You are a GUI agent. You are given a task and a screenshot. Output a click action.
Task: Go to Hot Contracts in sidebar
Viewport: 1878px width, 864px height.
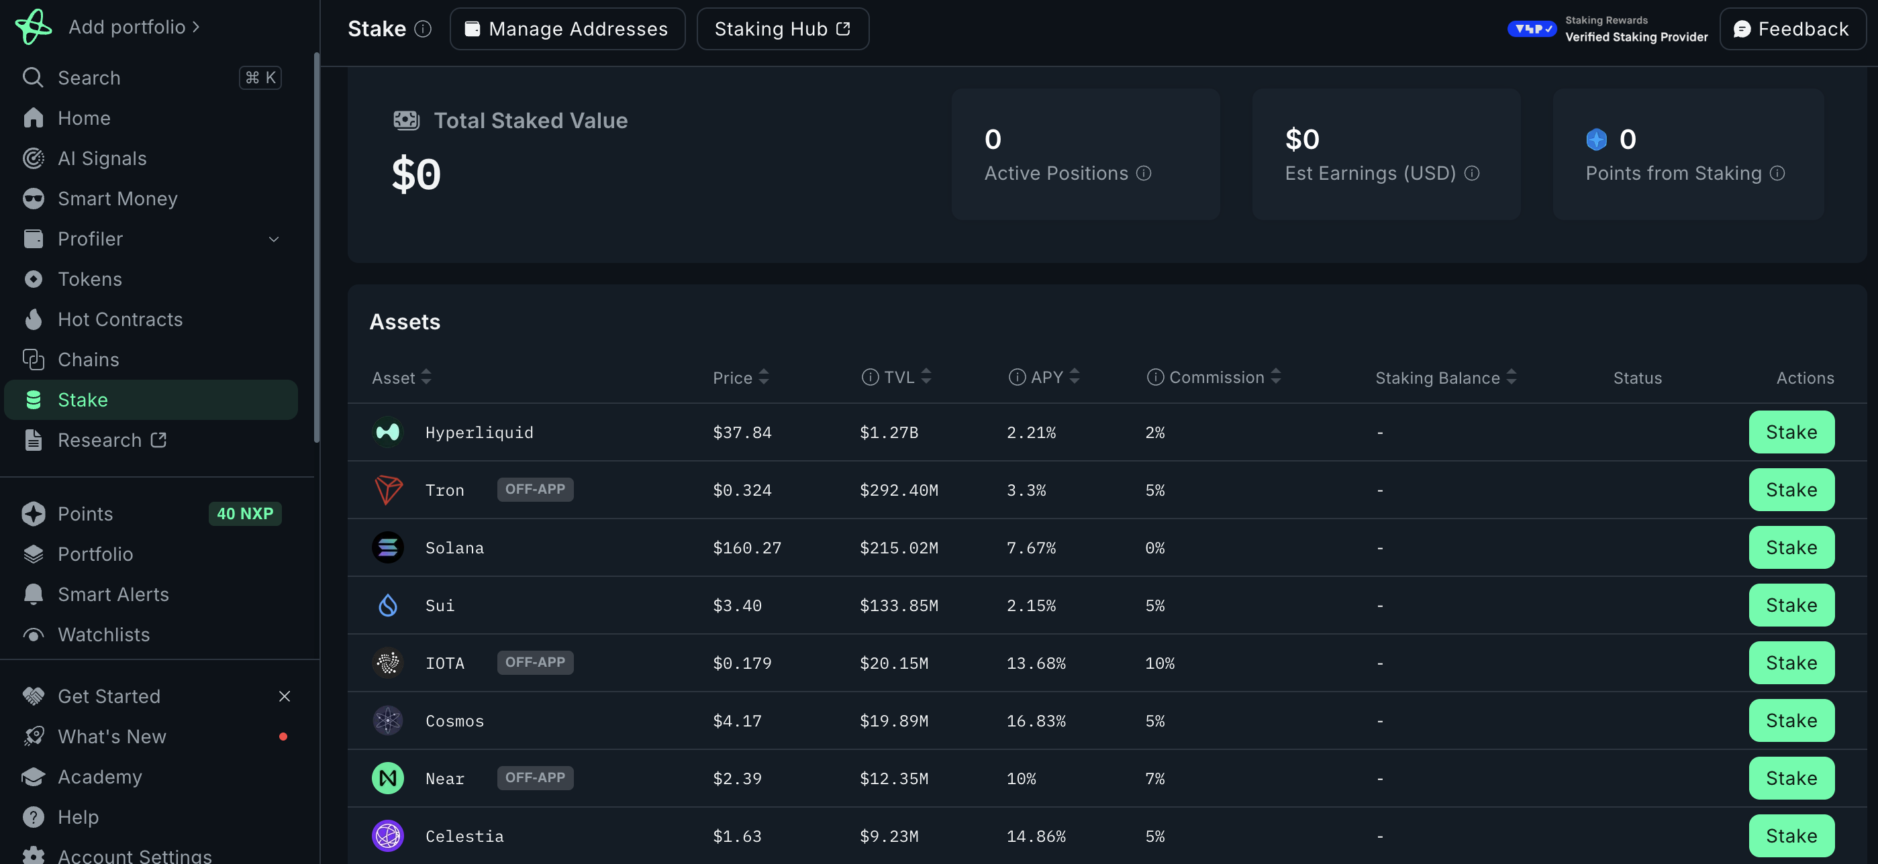click(119, 319)
